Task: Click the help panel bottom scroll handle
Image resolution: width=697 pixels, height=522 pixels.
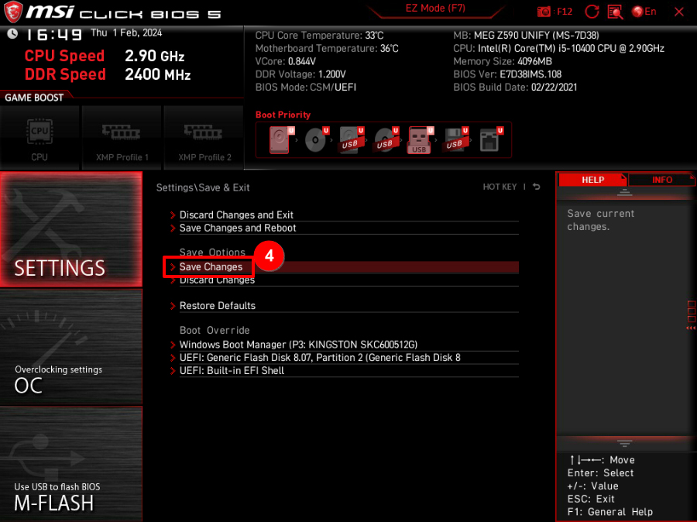Action: click(x=624, y=443)
